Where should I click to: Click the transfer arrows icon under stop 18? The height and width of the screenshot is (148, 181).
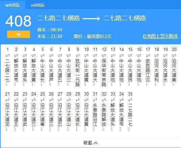pos(157,55)
